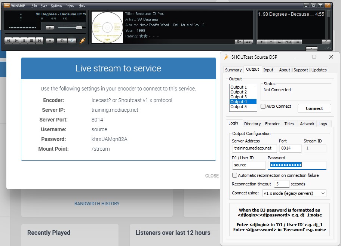Start playback with the Winamp play button
Image resolution: width=341 pixels, height=246 pixels.
pos(16,41)
